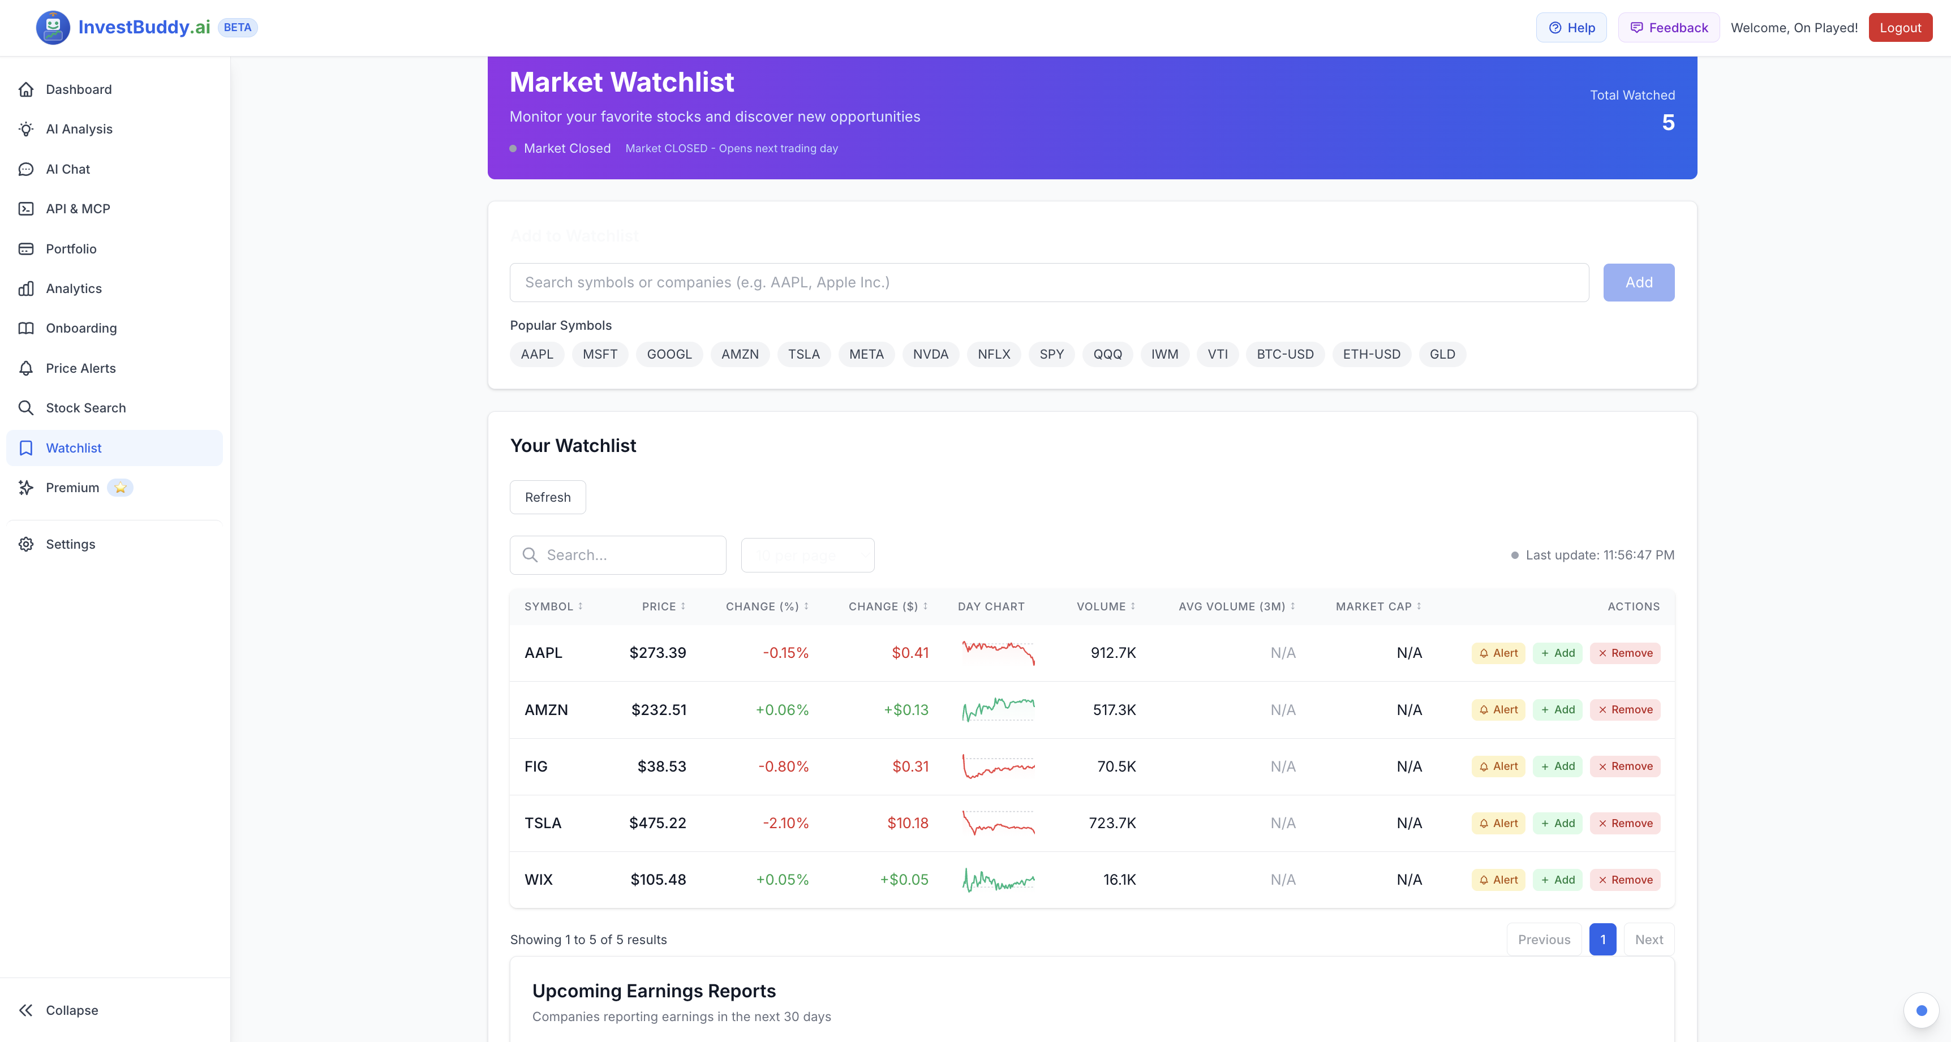This screenshot has height=1042, width=1951.
Task: Go to Next results page
Action: click(x=1649, y=940)
